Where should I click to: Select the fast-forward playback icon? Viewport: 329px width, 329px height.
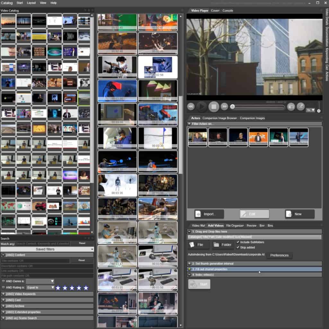pos(224,107)
